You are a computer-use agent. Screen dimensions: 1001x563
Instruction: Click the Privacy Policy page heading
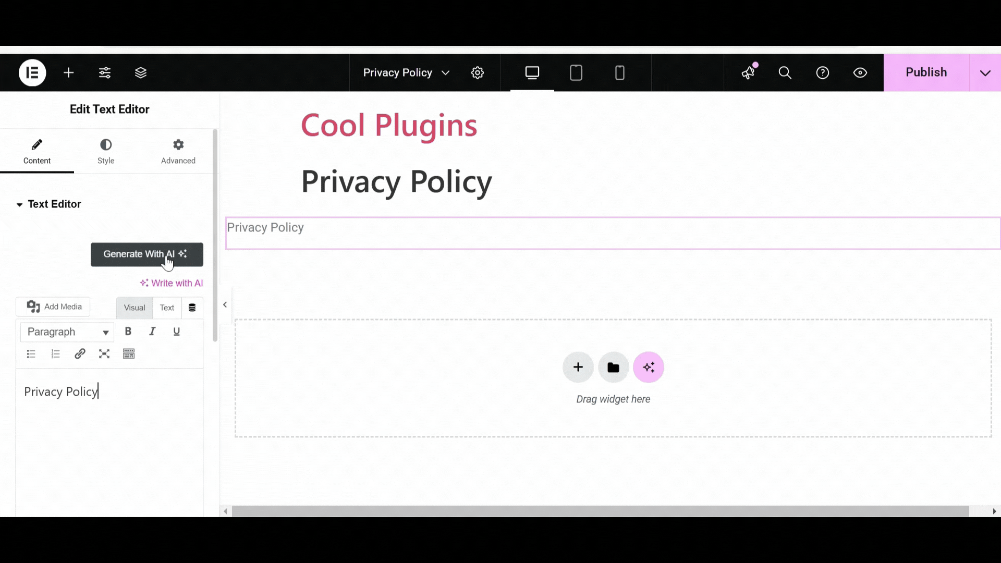click(x=397, y=182)
